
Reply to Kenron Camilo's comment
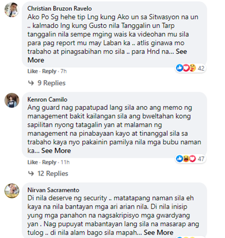point(49,162)
